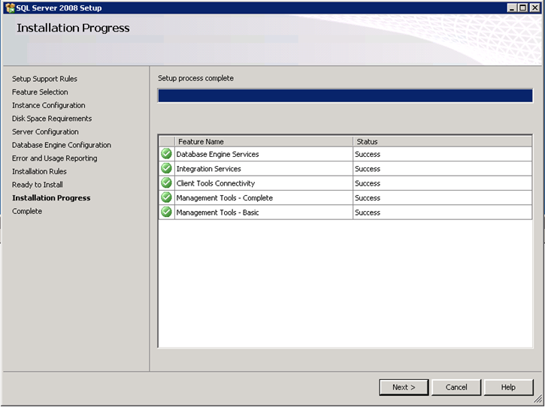Open Help for this setup page
The height and width of the screenshot is (407, 545).
508,387
